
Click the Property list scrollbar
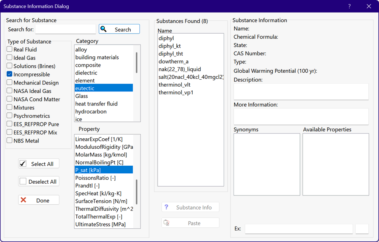(137, 192)
